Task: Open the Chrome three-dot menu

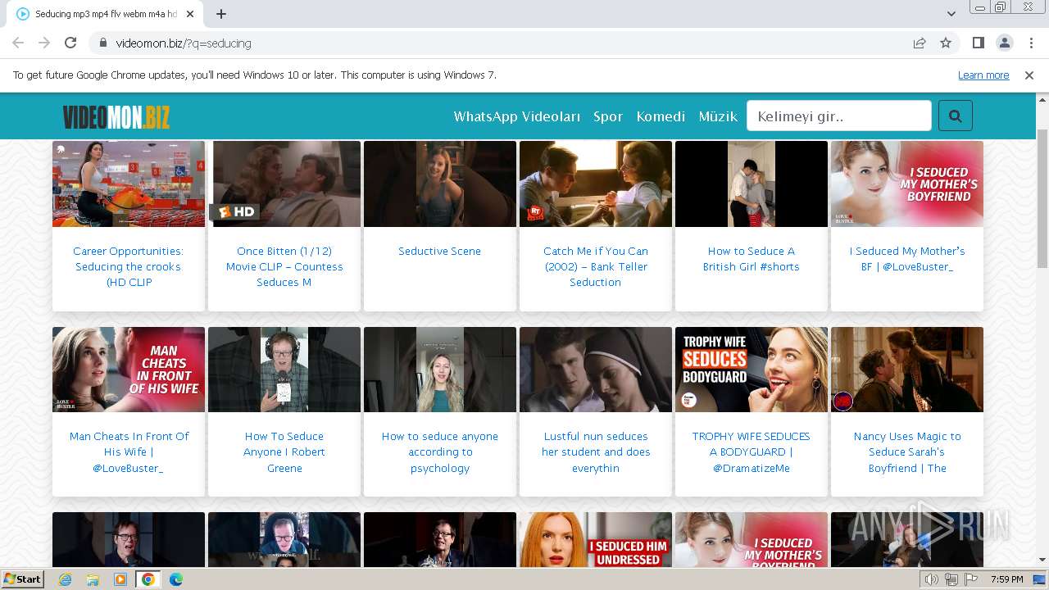Action: pos(1030,43)
